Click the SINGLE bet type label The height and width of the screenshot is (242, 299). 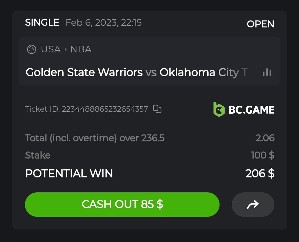click(42, 22)
